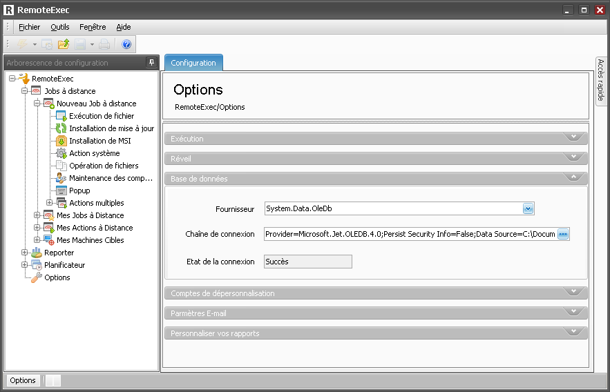Open the Outils menu
The height and width of the screenshot is (392, 610).
[60, 27]
